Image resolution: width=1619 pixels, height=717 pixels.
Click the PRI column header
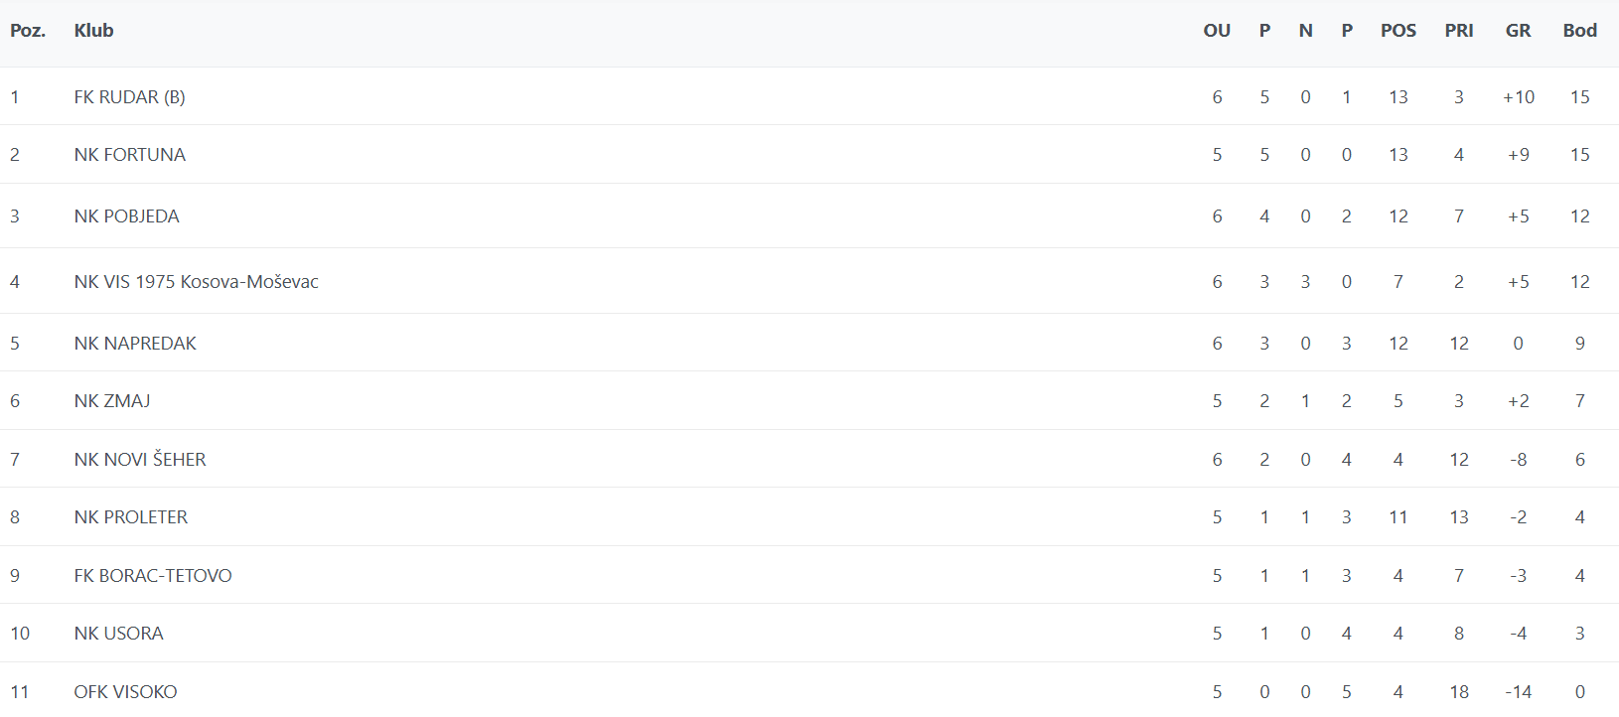(x=1458, y=31)
